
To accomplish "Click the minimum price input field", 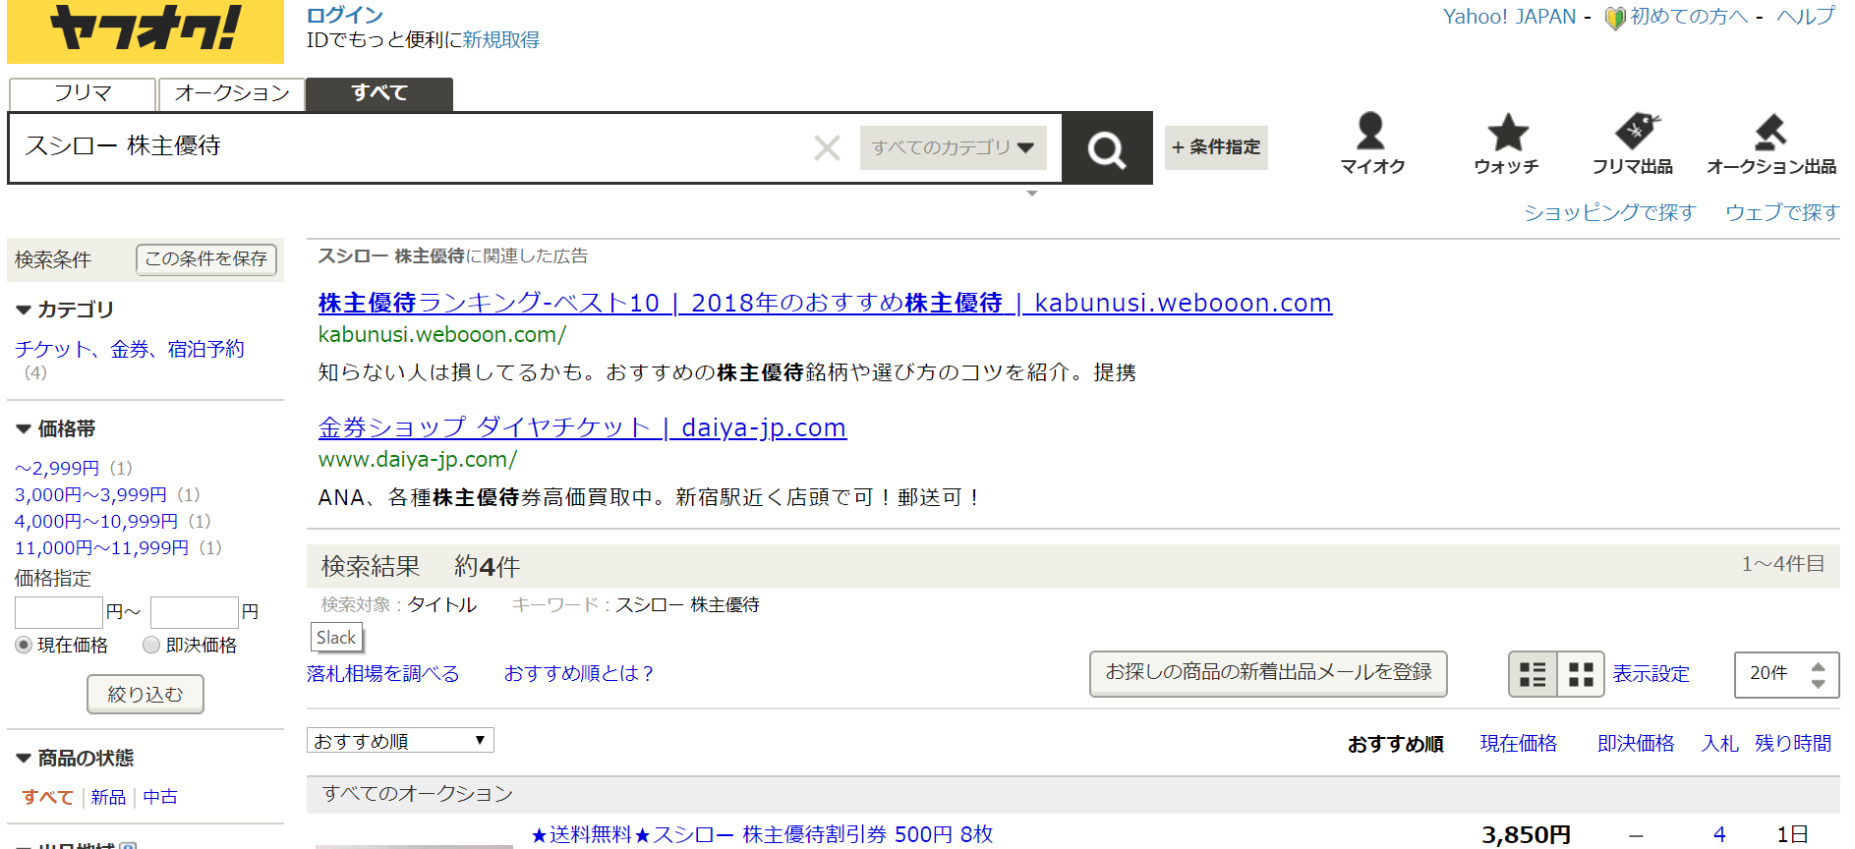I will (x=59, y=612).
